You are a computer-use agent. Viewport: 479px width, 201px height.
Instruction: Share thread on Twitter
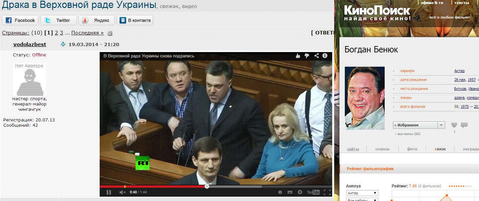(x=58, y=20)
